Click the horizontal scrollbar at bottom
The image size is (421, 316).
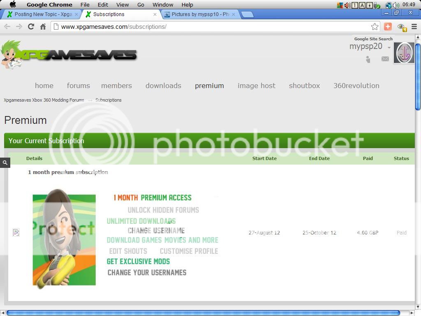203,313
